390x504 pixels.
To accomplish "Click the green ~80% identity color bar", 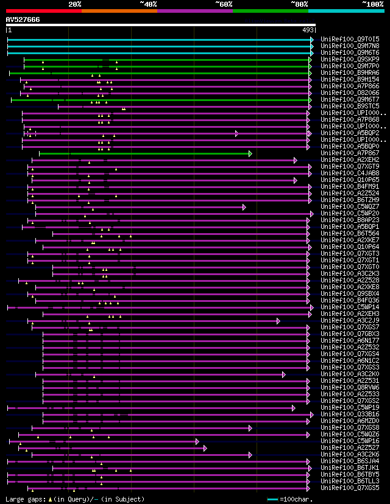I will click(x=271, y=11).
